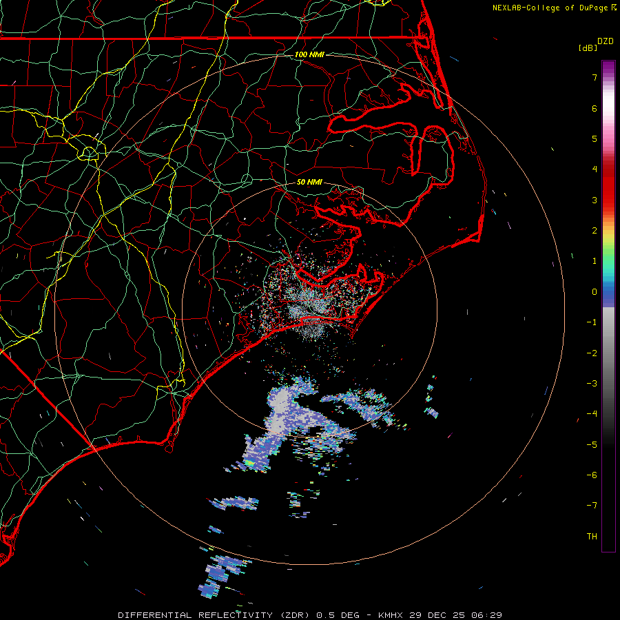Click the DZD label above the color scale
The image size is (620, 620).
tap(606, 41)
